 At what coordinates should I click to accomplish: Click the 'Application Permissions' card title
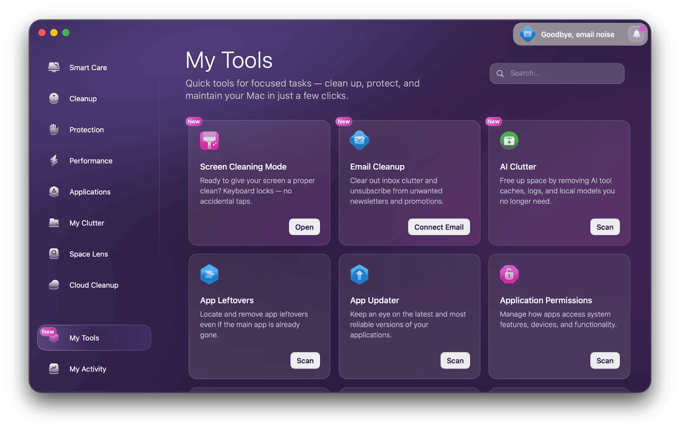point(546,300)
